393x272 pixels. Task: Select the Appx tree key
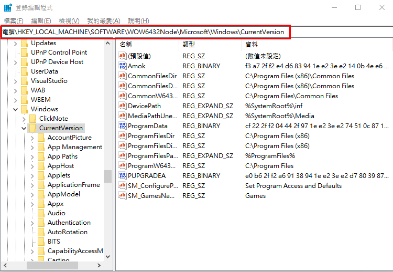click(56, 204)
